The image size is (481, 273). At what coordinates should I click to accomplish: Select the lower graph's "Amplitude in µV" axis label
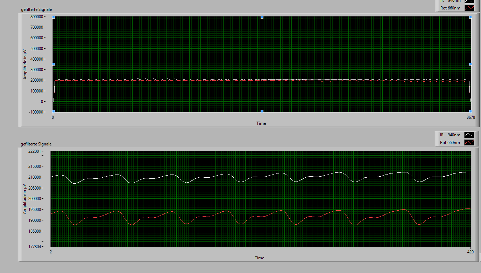25,198
